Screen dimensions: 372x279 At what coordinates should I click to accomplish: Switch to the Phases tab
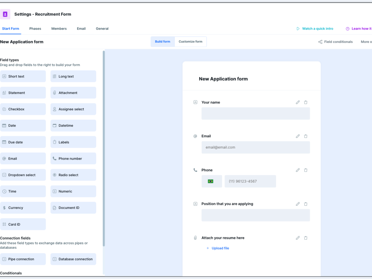[35, 29]
